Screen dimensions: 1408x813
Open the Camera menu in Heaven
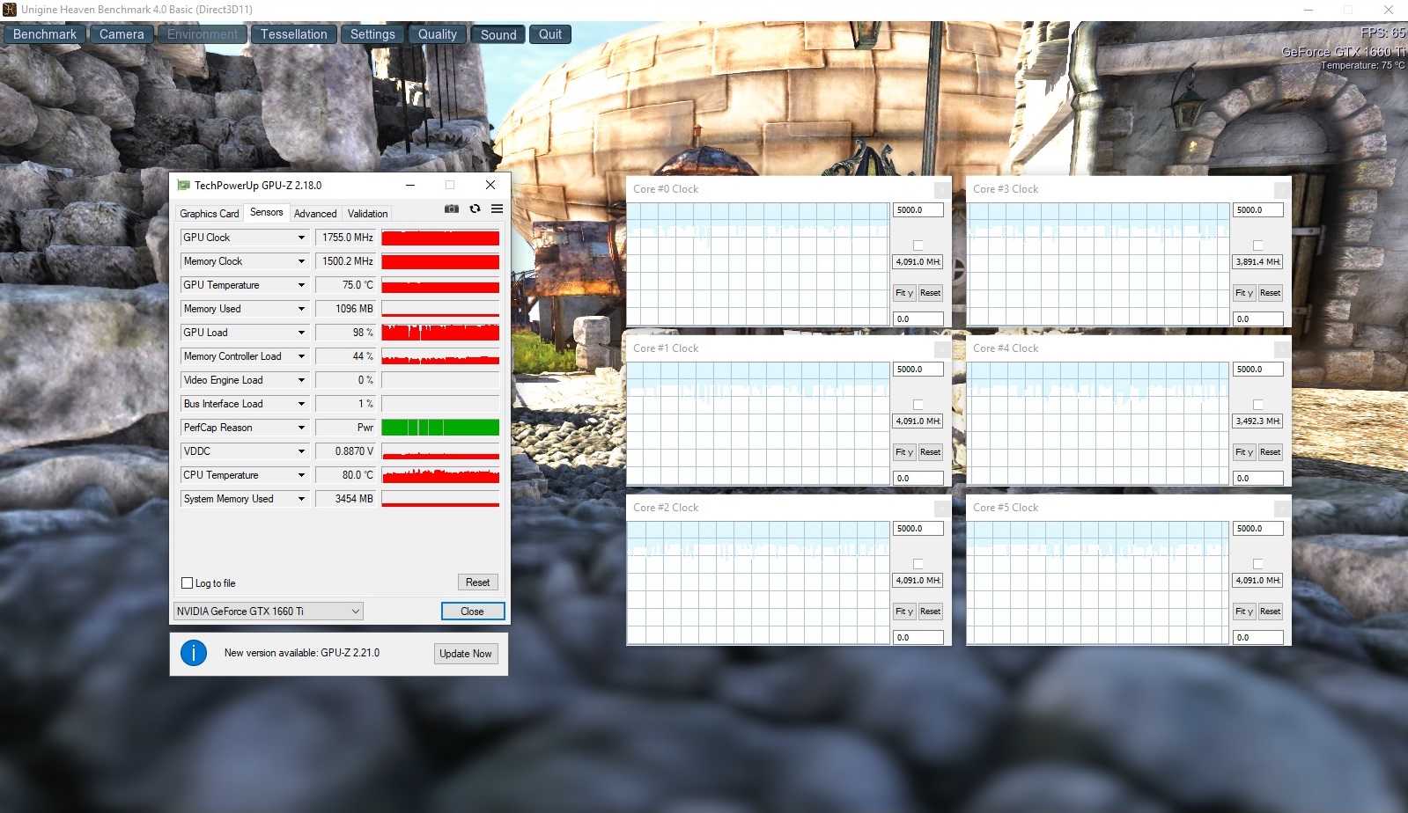(x=122, y=34)
